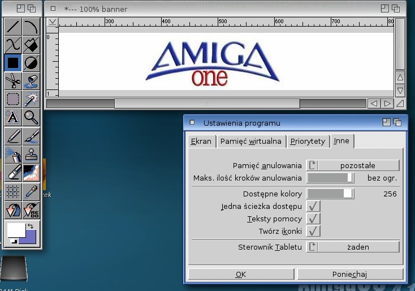Click the banner window depth gadget
415x291 pixels.
pos(396,8)
